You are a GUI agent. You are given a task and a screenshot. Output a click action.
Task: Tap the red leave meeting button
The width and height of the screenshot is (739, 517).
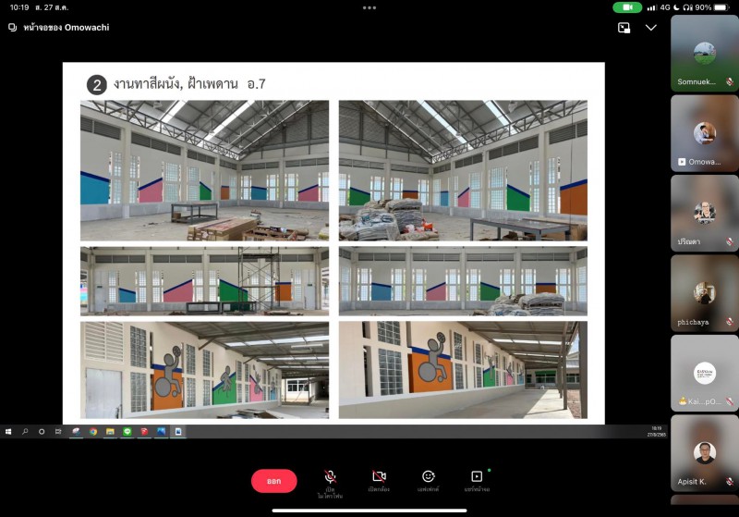(273, 481)
